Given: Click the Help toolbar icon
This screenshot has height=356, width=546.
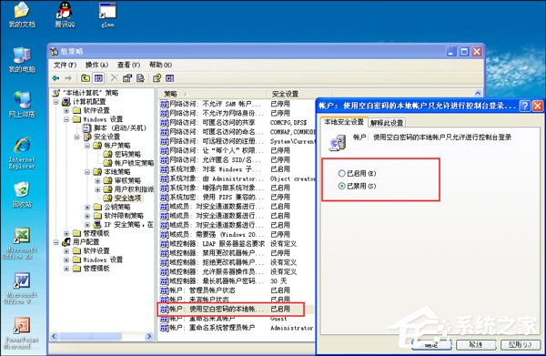Looking at the screenshot, I should [157, 78].
